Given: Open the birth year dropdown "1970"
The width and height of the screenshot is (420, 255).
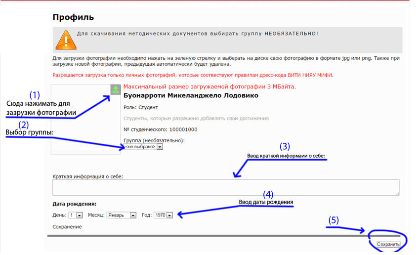Looking at the screenshot, I should 163,215.
